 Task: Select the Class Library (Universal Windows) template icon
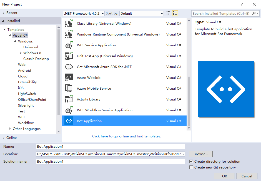[x=69, y=23]
